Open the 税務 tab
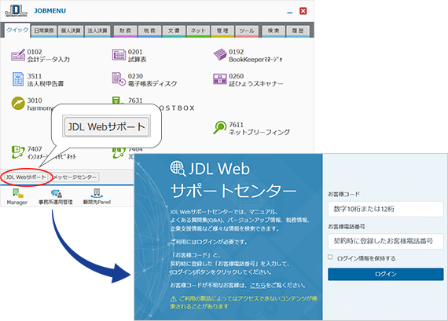The height and width of the screenshot is (321, 448). 149,31
